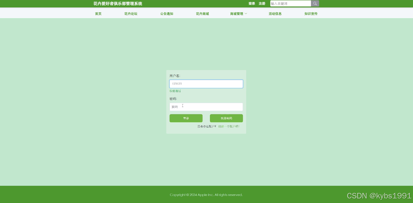This screenshot has width=413, height=203.
Task: Open 活动信息 from the navigation bar
Action: pyautogui.click(x=275, y=14)
